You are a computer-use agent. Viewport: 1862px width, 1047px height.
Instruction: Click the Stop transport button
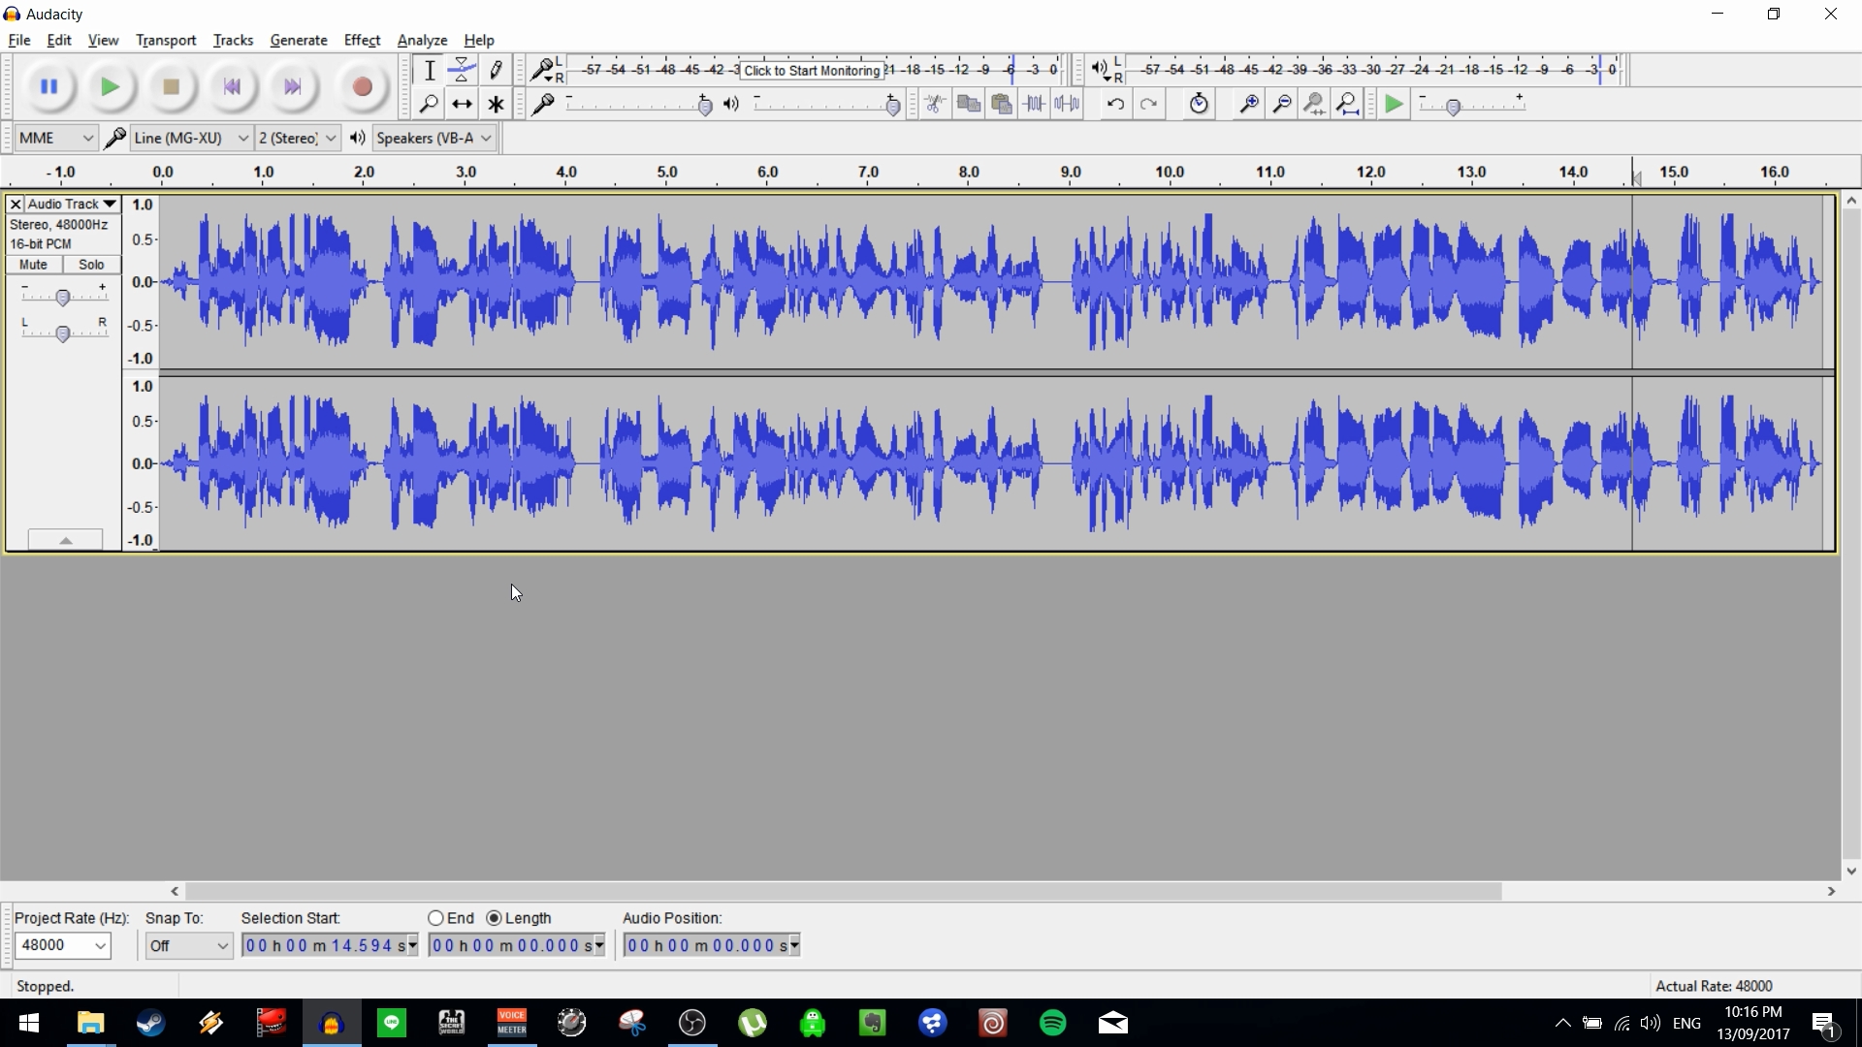click(171, 87)
